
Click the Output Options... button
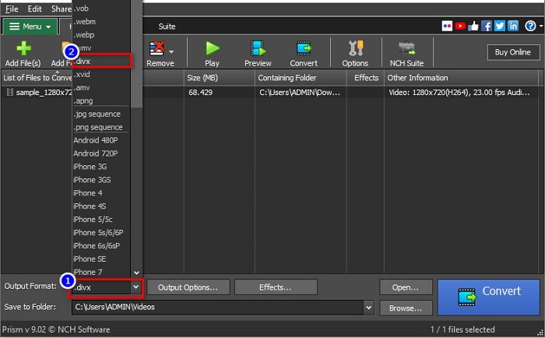188,287
